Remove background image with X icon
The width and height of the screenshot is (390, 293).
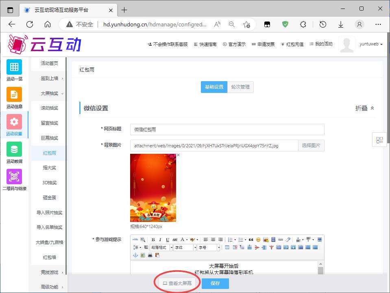coord(178,155)
